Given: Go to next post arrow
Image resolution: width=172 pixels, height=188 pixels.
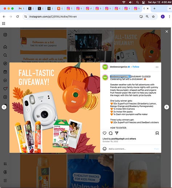Looking at the screenshot, I should pos(167,107).
